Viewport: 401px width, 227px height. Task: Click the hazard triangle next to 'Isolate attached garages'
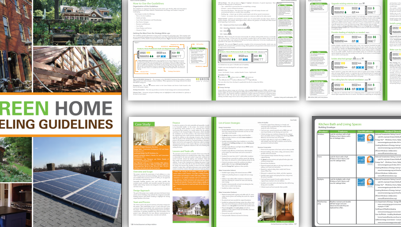click(x=355, y=58)
